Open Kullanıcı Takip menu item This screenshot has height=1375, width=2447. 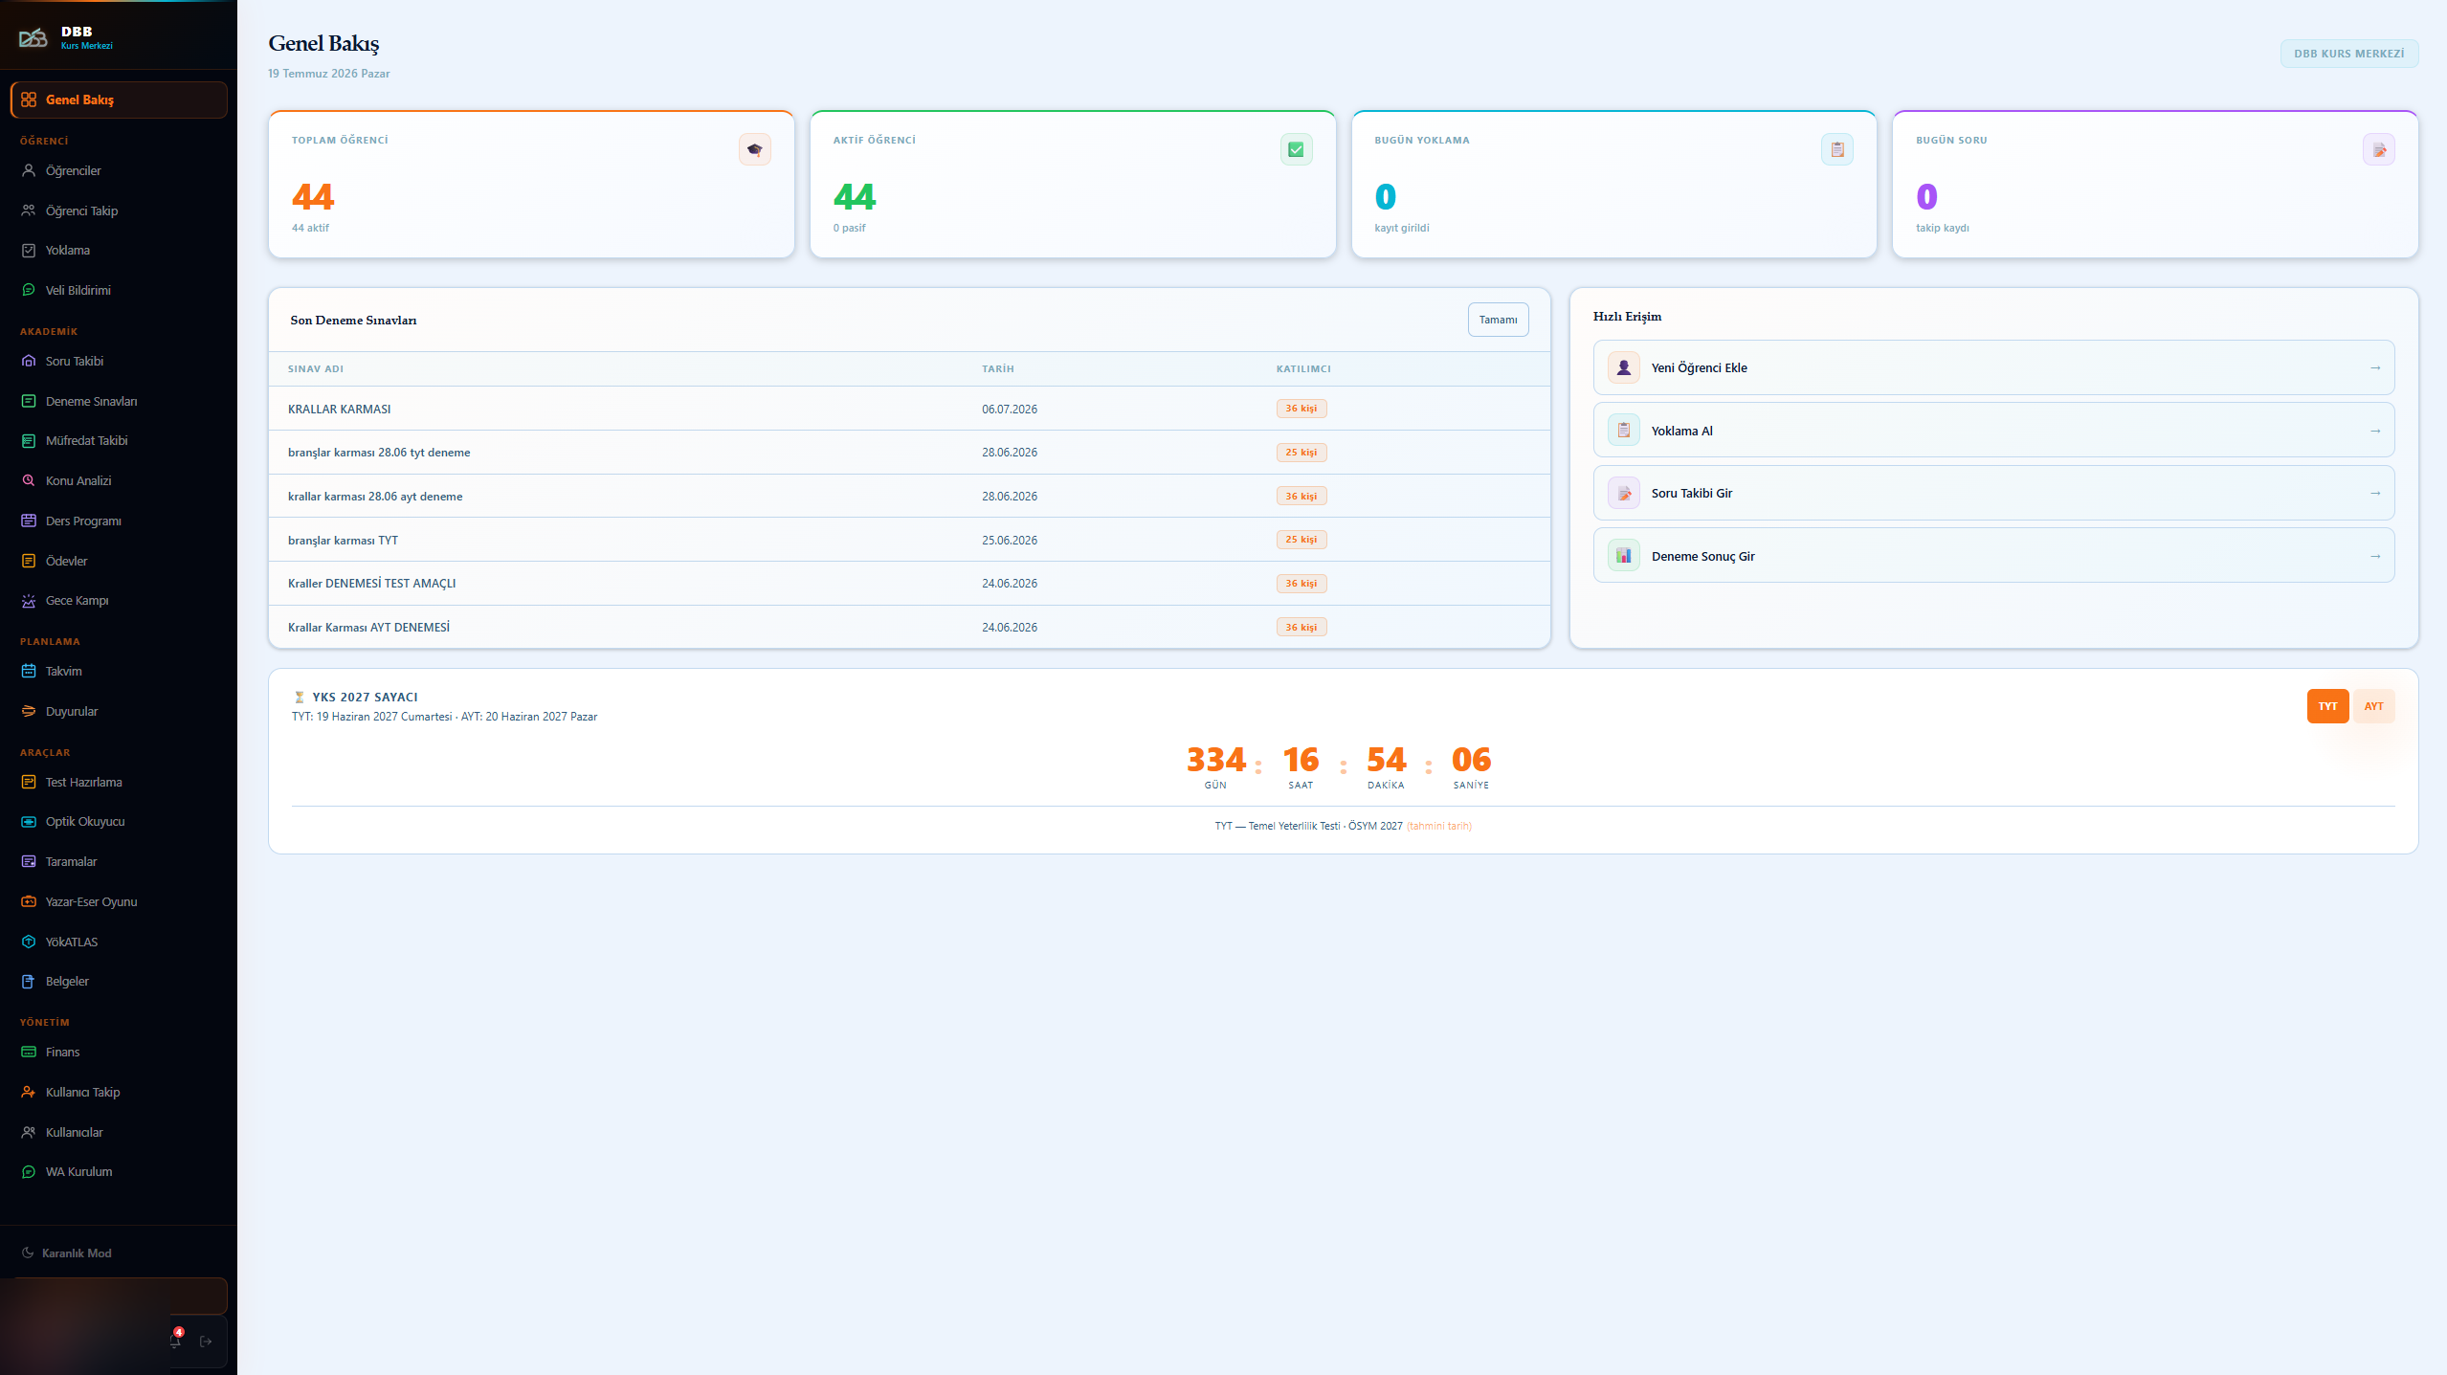(119, 1092)
